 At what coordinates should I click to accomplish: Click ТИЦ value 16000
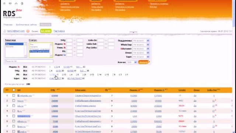coord(55,101)
